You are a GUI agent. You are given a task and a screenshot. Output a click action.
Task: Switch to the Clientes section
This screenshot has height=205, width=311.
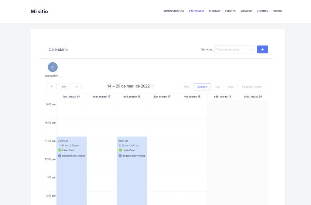click(262, 11)
